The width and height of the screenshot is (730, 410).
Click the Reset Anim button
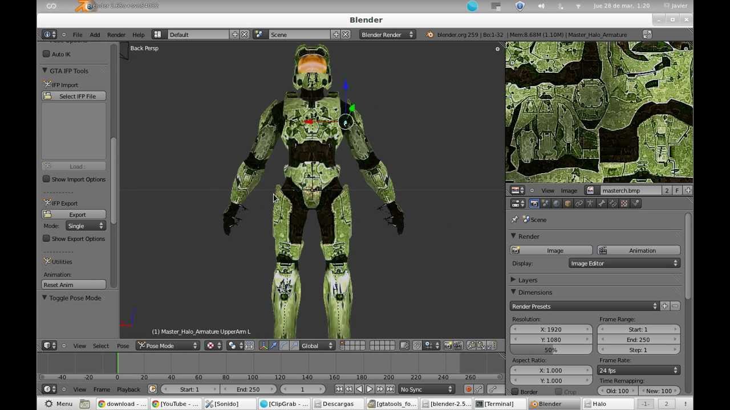pos(74,285)
